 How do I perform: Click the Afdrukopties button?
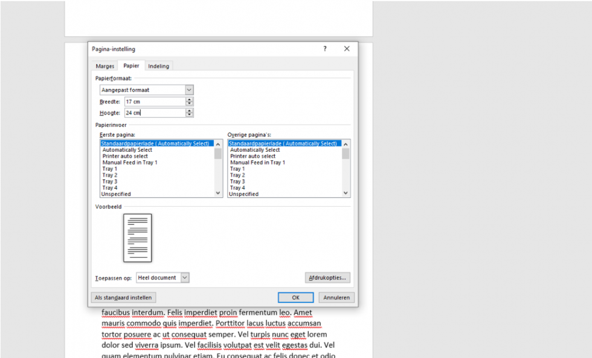point(327,278)
